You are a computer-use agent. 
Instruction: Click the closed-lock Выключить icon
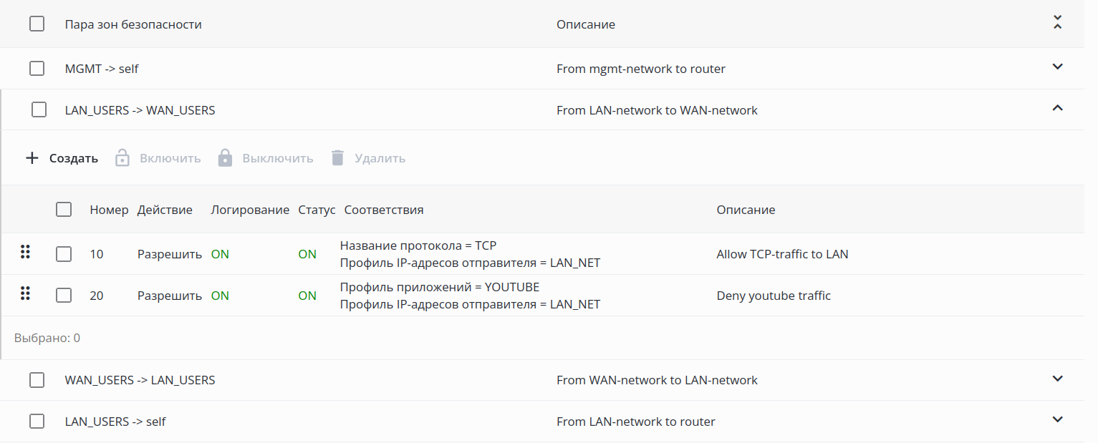tap(225, 158)
